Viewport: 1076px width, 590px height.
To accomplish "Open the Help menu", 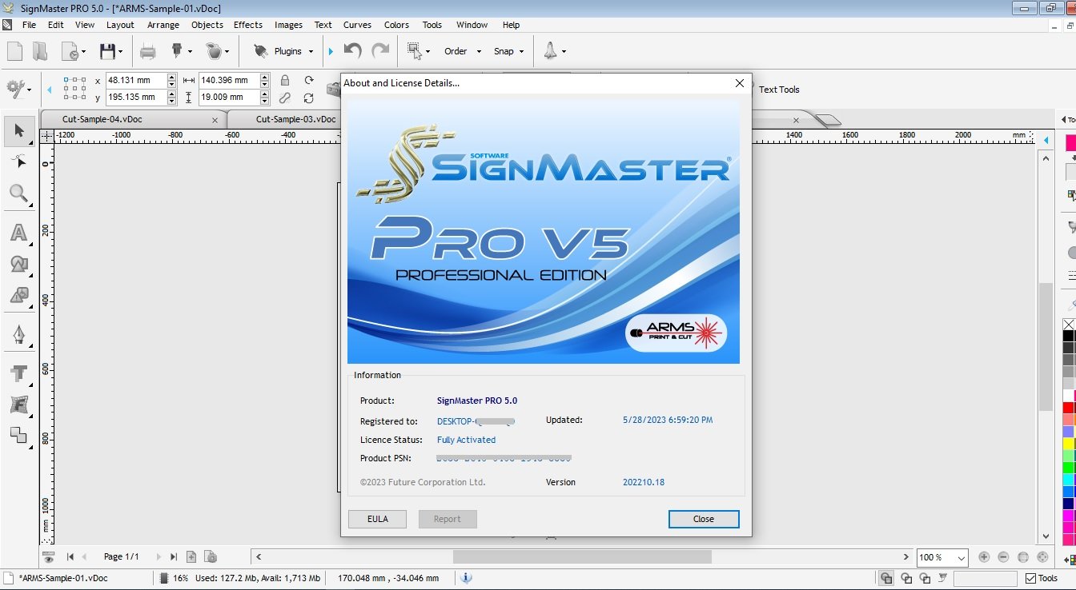I will [511, 25].
